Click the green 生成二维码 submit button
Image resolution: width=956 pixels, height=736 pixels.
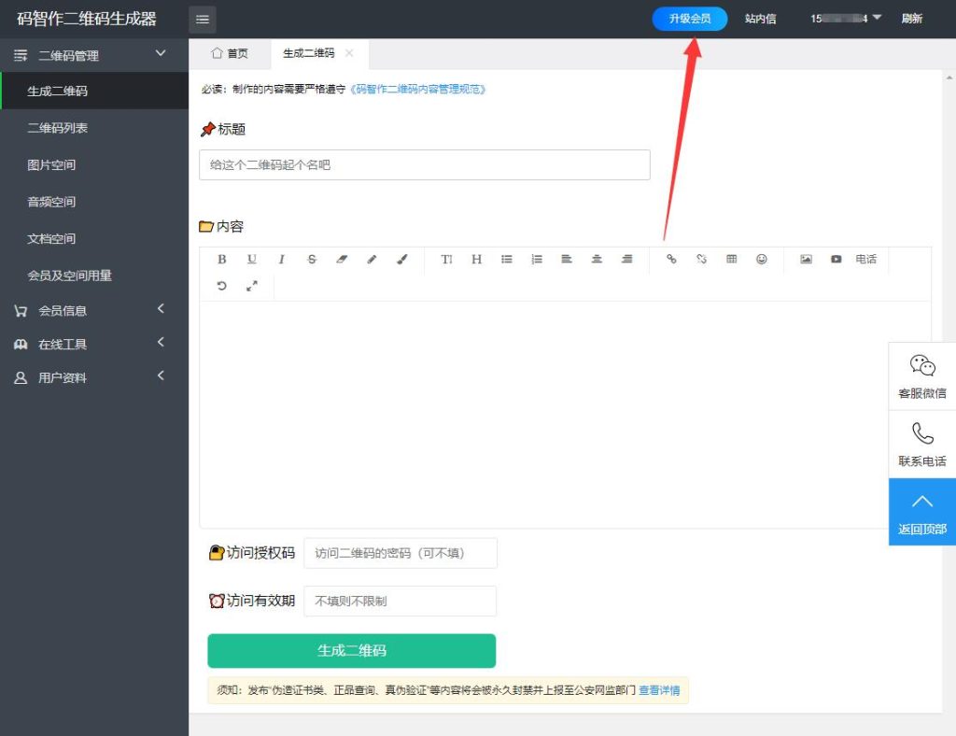pyautogui.click(x=351, y=651)
